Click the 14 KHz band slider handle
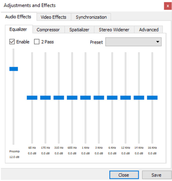The width and height of the screenshot is (172, 181). (x=139, y=98)
